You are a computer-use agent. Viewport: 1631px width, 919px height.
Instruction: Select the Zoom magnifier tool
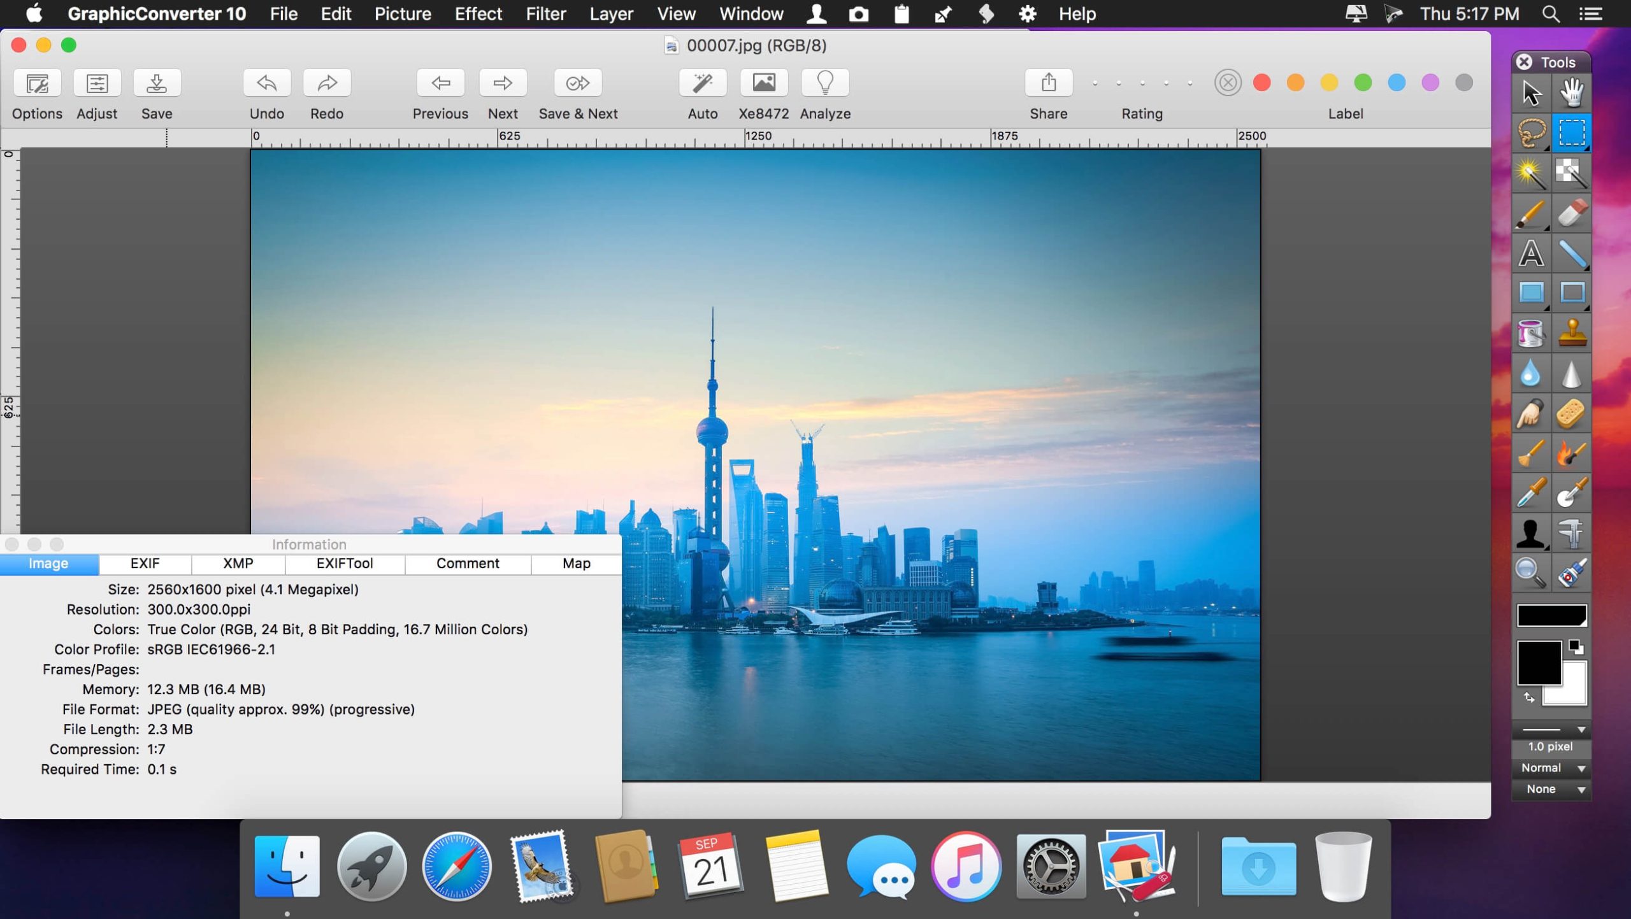pos(1530,571)
